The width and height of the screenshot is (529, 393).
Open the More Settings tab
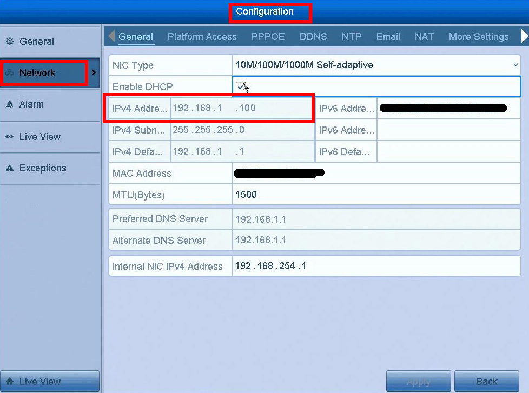pos(479,36)
